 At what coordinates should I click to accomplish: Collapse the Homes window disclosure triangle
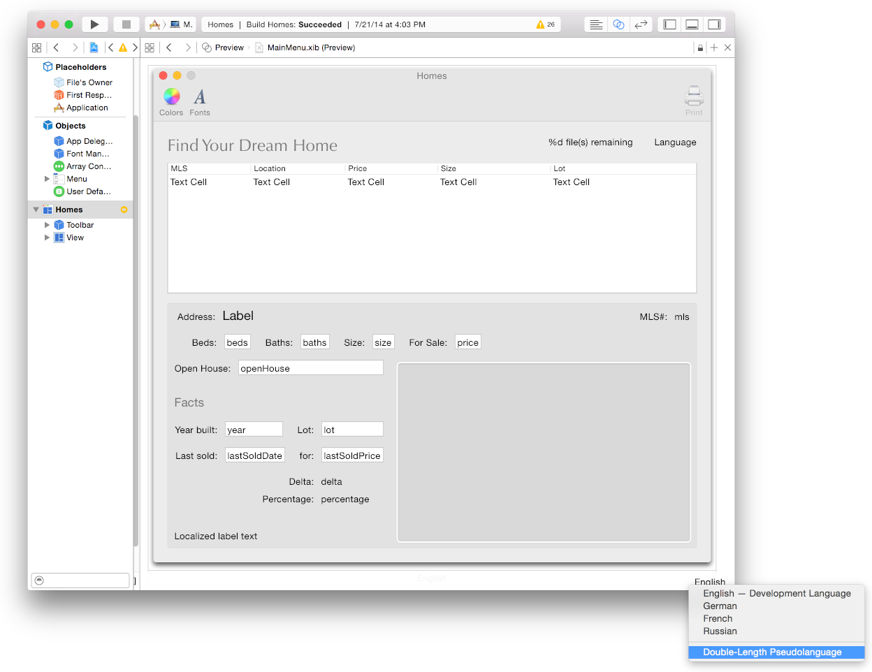coord(36,210)
